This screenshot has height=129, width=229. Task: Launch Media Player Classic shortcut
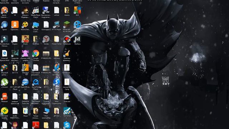[x=36, y=10]
